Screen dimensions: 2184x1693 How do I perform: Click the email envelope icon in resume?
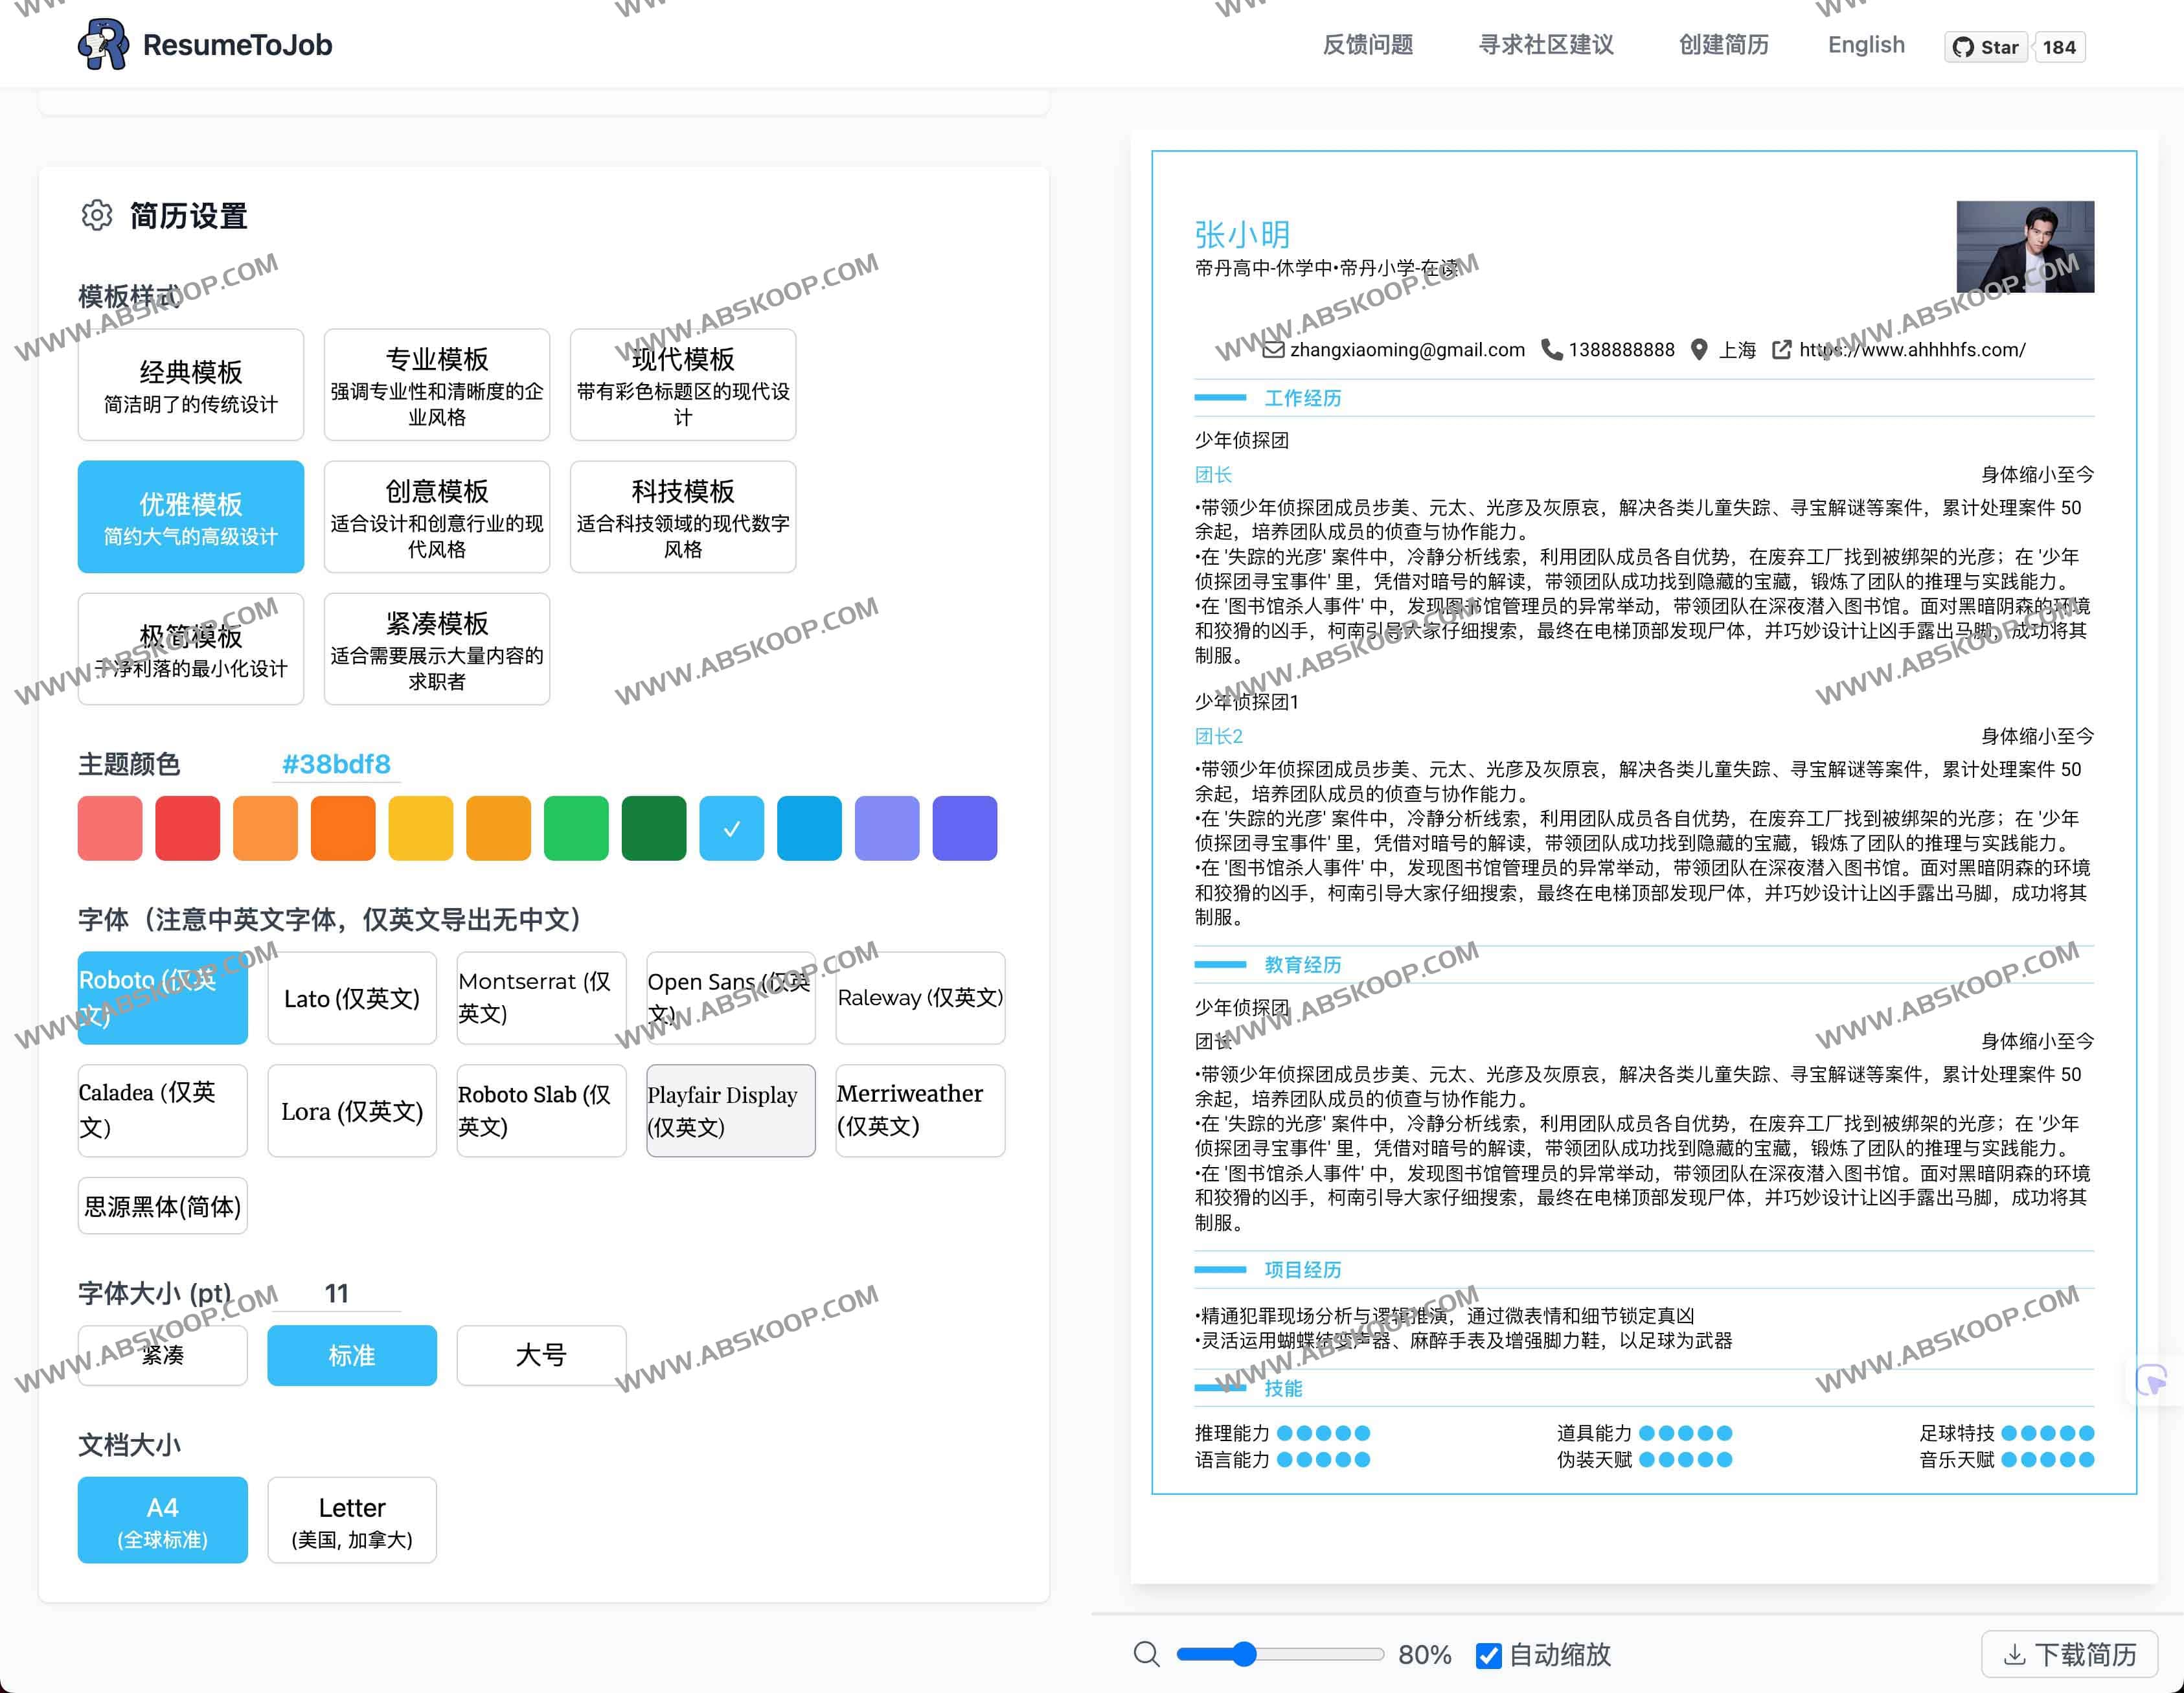[1273, 350]
